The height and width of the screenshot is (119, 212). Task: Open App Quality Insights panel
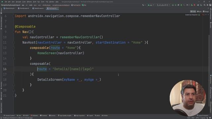pos(65,116)
